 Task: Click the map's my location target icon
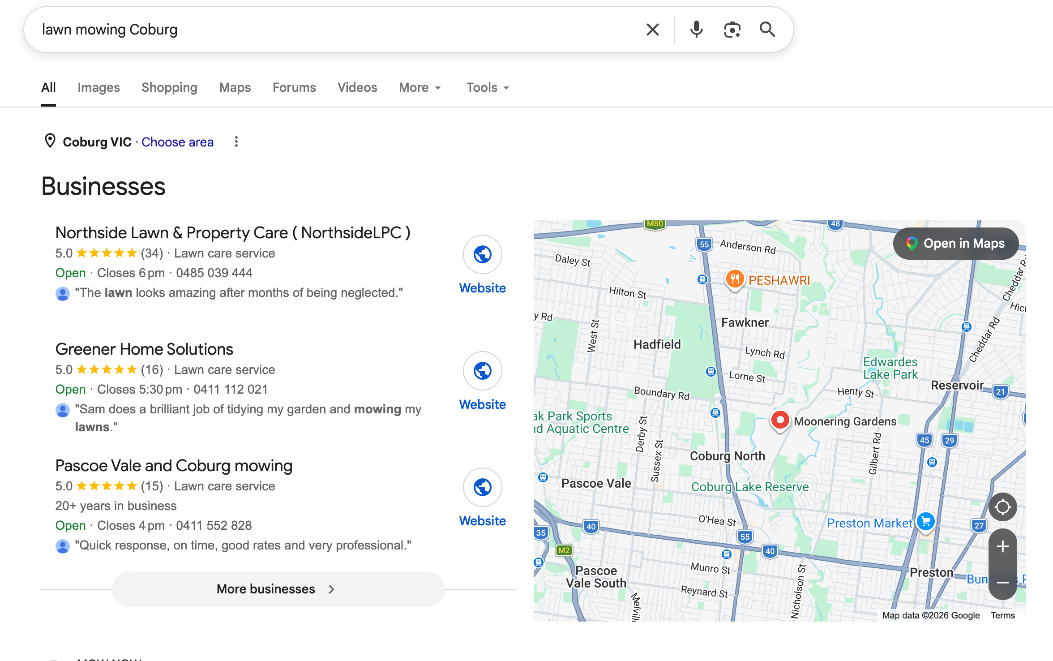click(1002, 507)
